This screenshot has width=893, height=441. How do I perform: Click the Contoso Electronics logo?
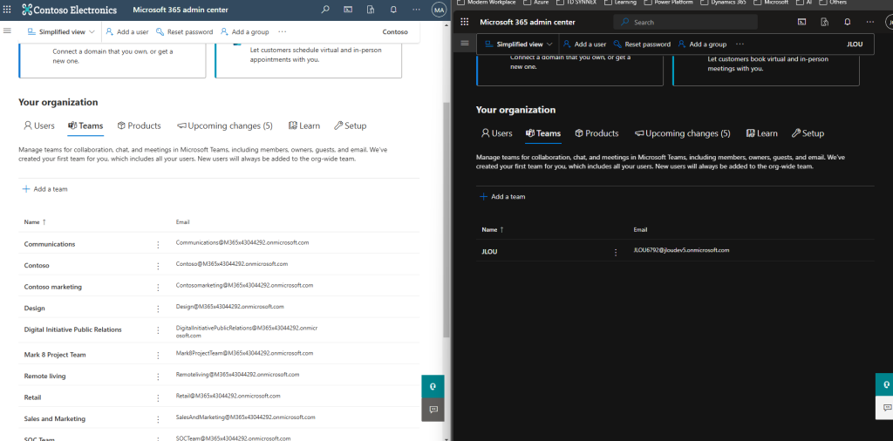(x=70, y=10)
